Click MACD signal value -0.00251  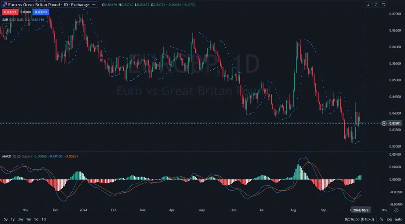click(71, 156)
